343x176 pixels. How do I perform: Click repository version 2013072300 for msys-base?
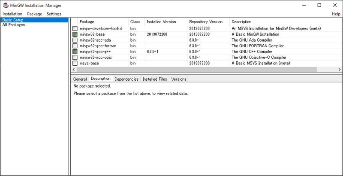click(x=199, y=63)
